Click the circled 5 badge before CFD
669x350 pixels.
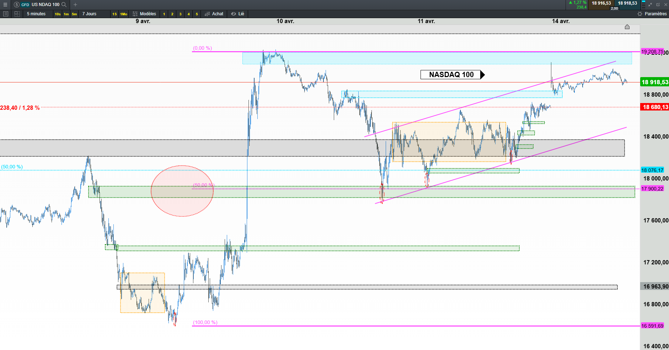pyautogui.click(x=17, y=5)
